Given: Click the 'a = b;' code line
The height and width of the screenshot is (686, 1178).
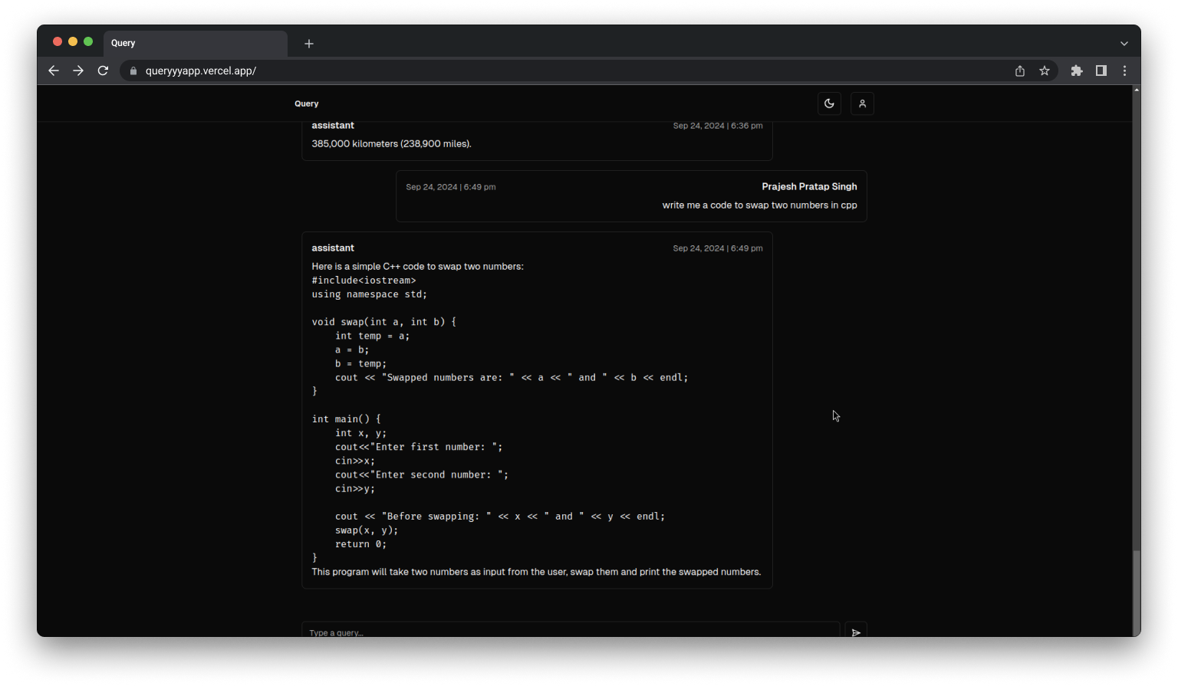Looking at the screenshot, I should pos(352,350).
